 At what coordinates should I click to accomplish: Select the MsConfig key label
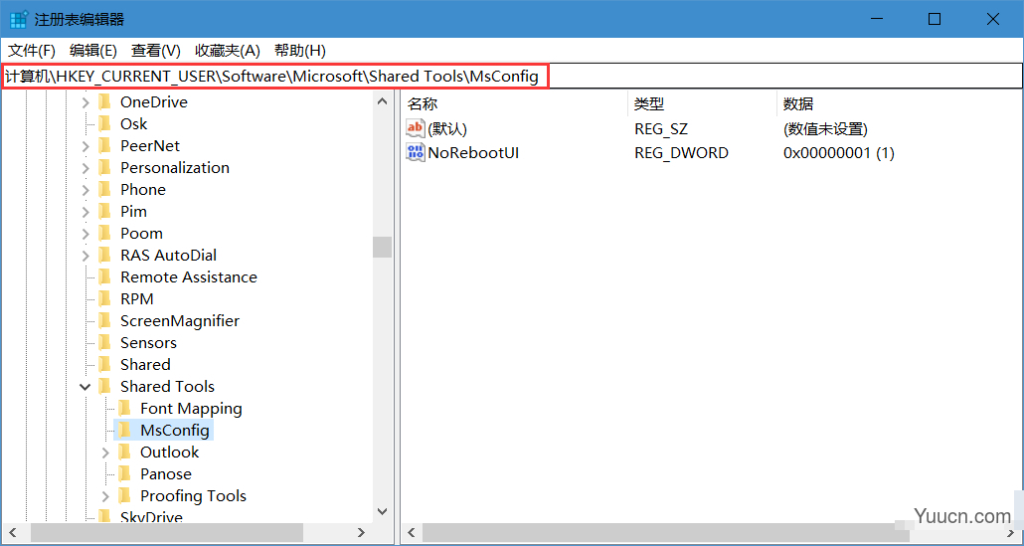[174, 430]
